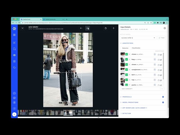Open the document settings sidebar icon
The height and width of the screenshot is (135, 180).
tap(14, 49)
